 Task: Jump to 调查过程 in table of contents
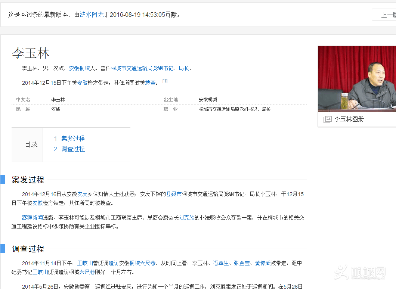point(73,149)
